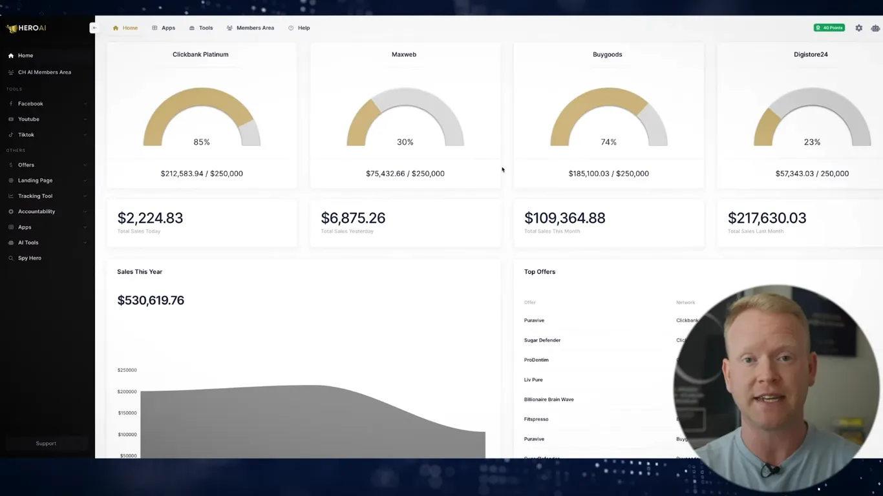Click the 40 Points badge
Screen dimensions: 883x496
[x=829, y=28]
